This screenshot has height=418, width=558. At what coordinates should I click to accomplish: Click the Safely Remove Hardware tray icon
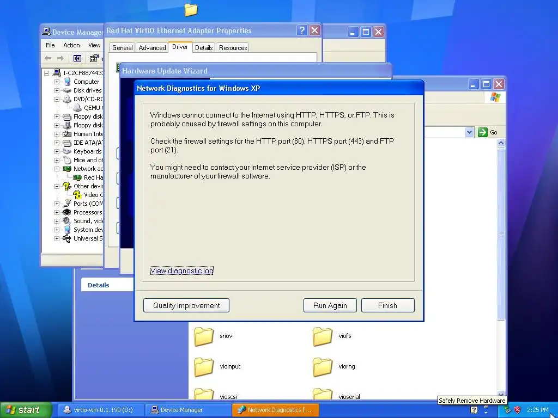point(507,410)
